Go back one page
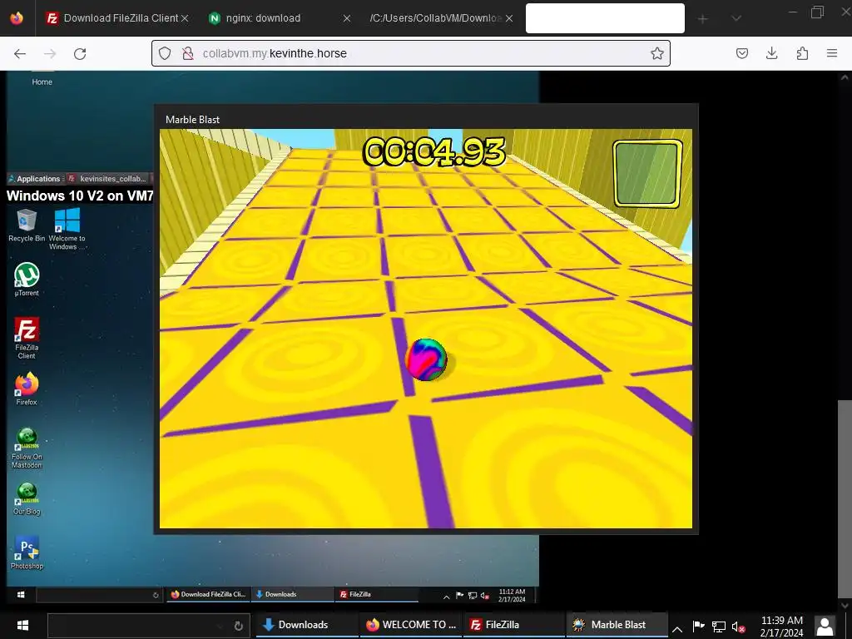This screenshot has height=639, width=852. [x=20, y=53]
